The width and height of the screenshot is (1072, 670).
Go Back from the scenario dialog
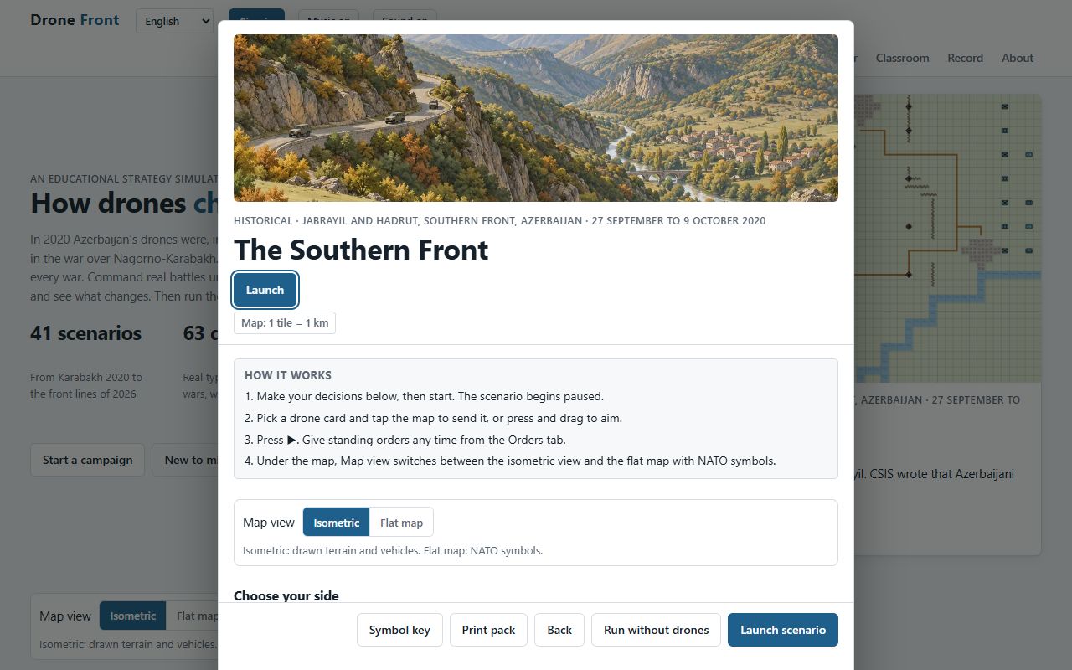click(x=559, y=630)
